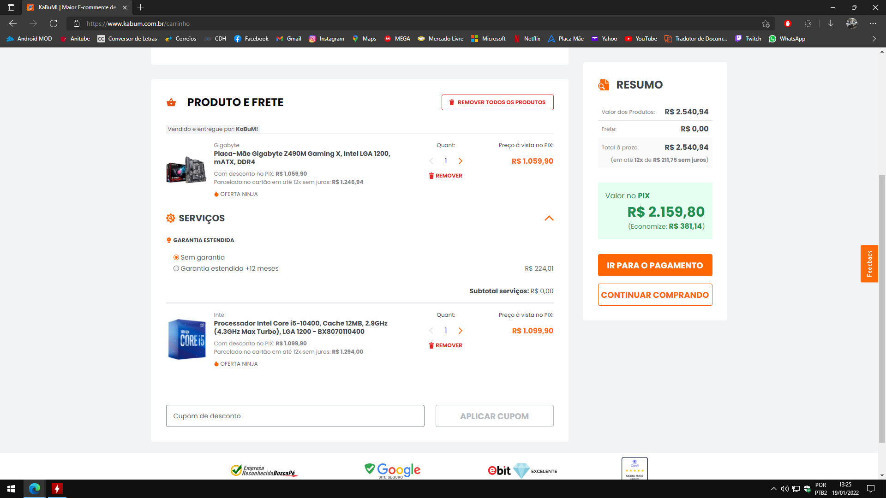Screen dimensions: 886x498
Task: Click the Core i5 processor thumbnail
Action: tap(187, 339)
